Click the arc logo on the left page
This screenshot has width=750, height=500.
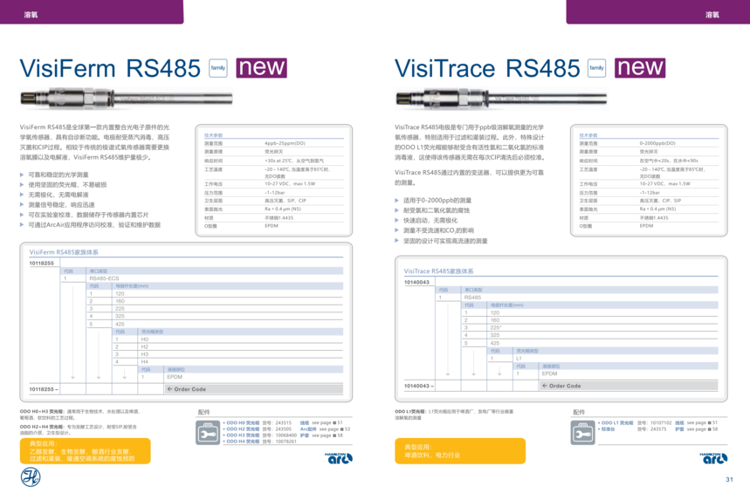(339, 458)
